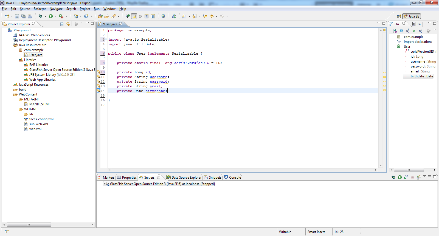Click the Open Task folder icon in the toolbar
Viewport: 439px width, 236px height.
[107, 16]
